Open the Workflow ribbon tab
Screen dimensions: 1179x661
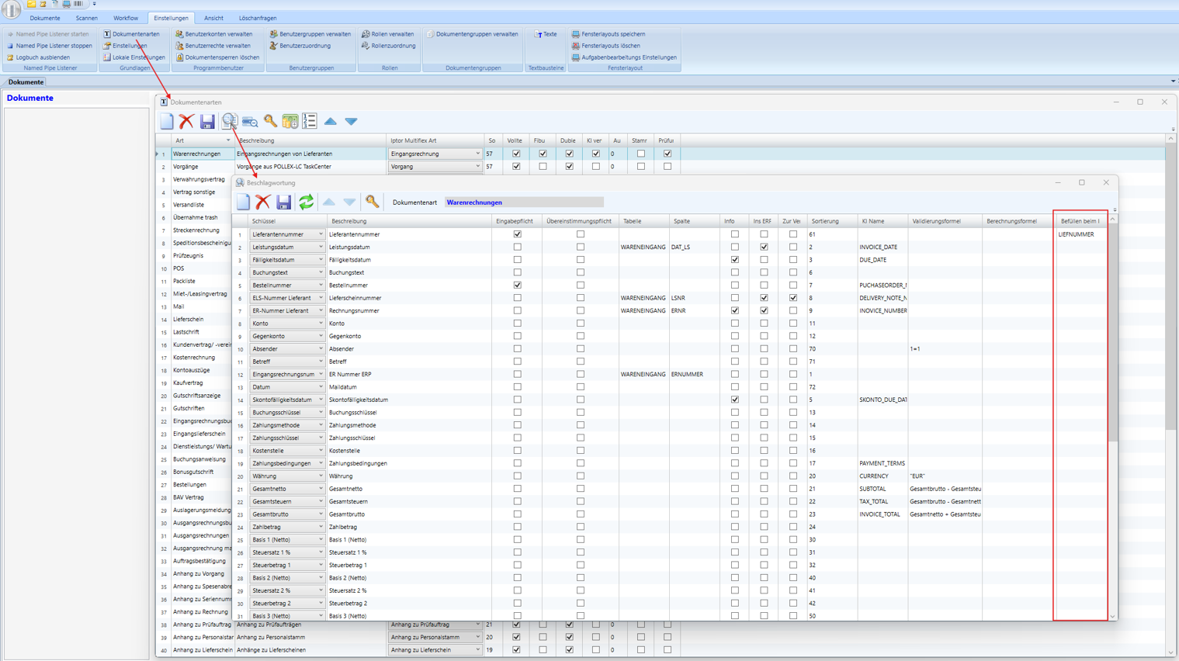(126, 18)
